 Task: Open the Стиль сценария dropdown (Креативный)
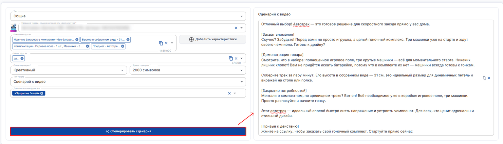pyautogui.click(x=69, y=70)
